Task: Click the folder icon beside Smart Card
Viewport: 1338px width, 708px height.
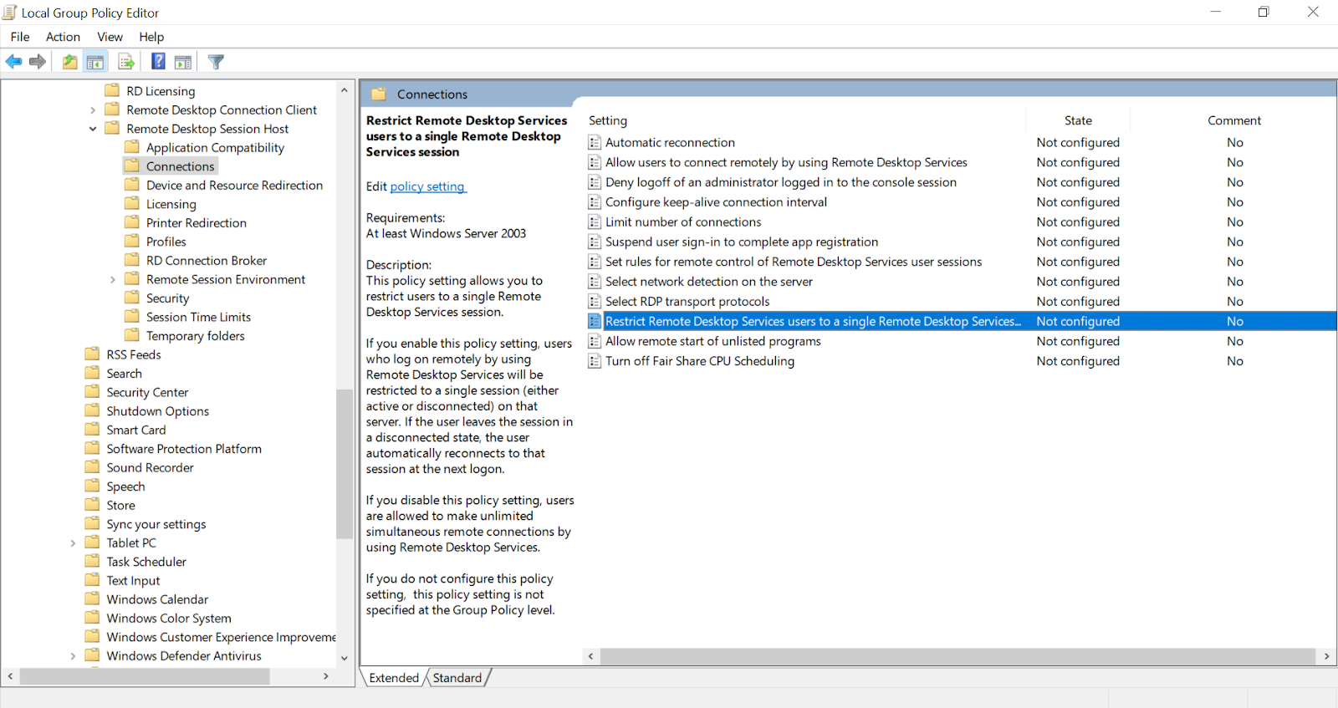Action: click(92, 430)
